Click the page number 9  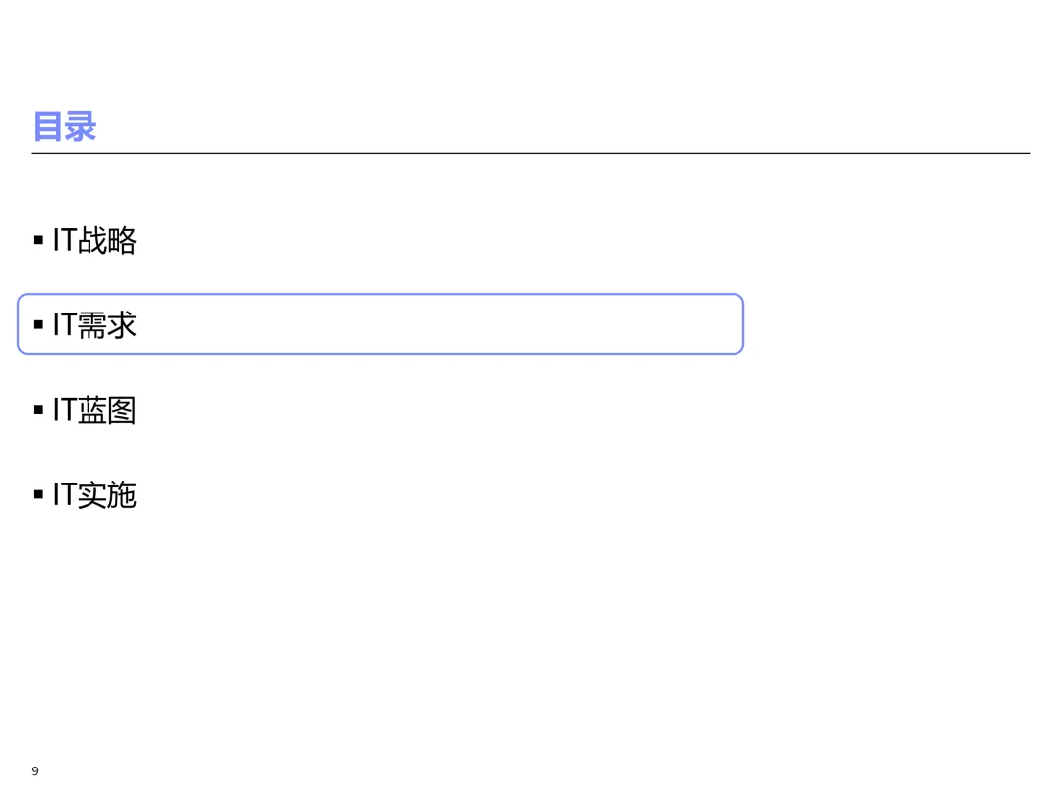[x=35, y=771]
